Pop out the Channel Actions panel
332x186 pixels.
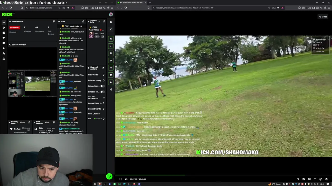(x=103, y=68)
